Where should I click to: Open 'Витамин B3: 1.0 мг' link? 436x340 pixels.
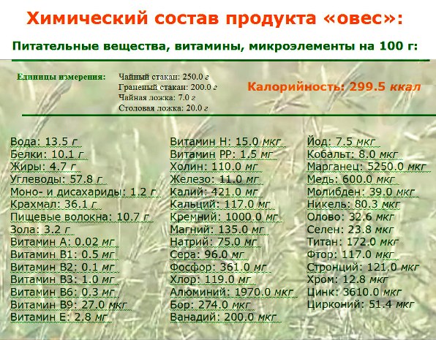63,279
